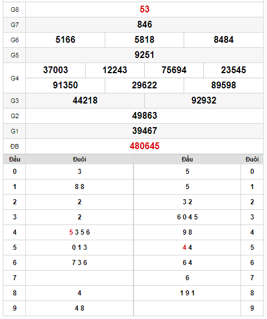Click the G4 number 23545
Image resolution: width=267 pixels, height=319 pixels.
(x=233, y=70)
